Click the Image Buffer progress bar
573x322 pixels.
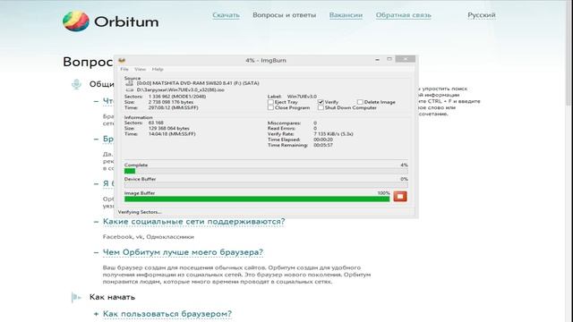tap(257, 199)
